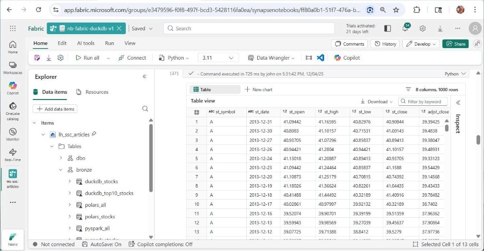Switch to Edit ribbon tab
The image size is (484, 251).
62,43
